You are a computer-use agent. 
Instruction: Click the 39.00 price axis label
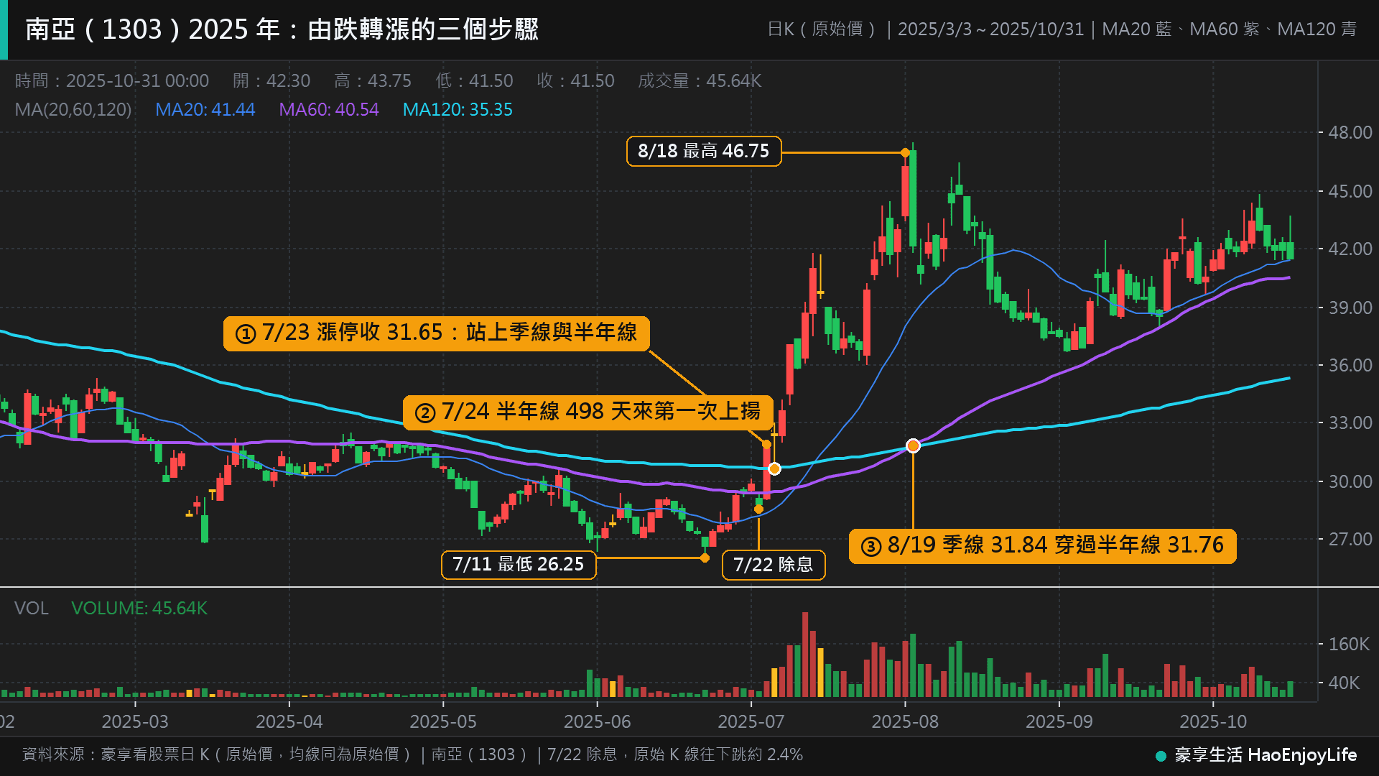tap(1350, 308)
